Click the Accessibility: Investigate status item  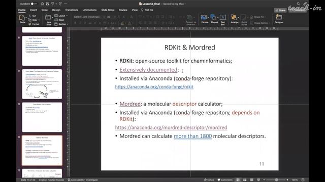pos(83,180)
